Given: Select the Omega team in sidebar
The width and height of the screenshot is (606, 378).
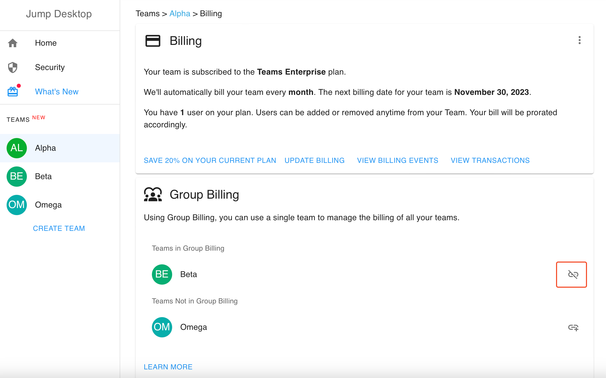Looking at the screenshot, I should click(60, 205).
